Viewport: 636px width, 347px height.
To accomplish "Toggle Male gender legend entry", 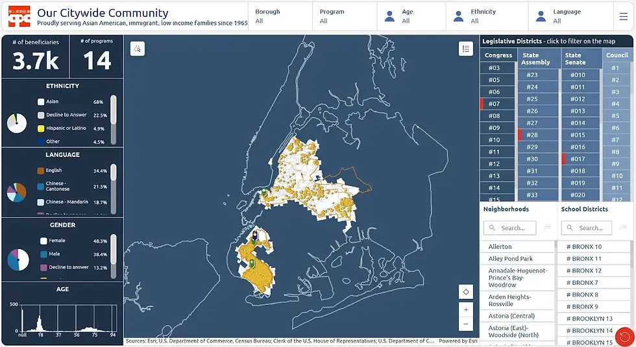I will (74, 254).
